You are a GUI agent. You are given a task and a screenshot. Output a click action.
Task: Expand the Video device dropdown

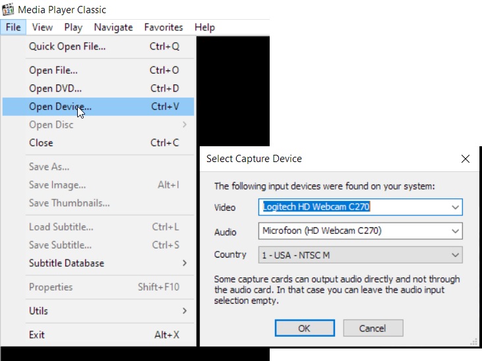pyautogui.click(x=455, y=208)
